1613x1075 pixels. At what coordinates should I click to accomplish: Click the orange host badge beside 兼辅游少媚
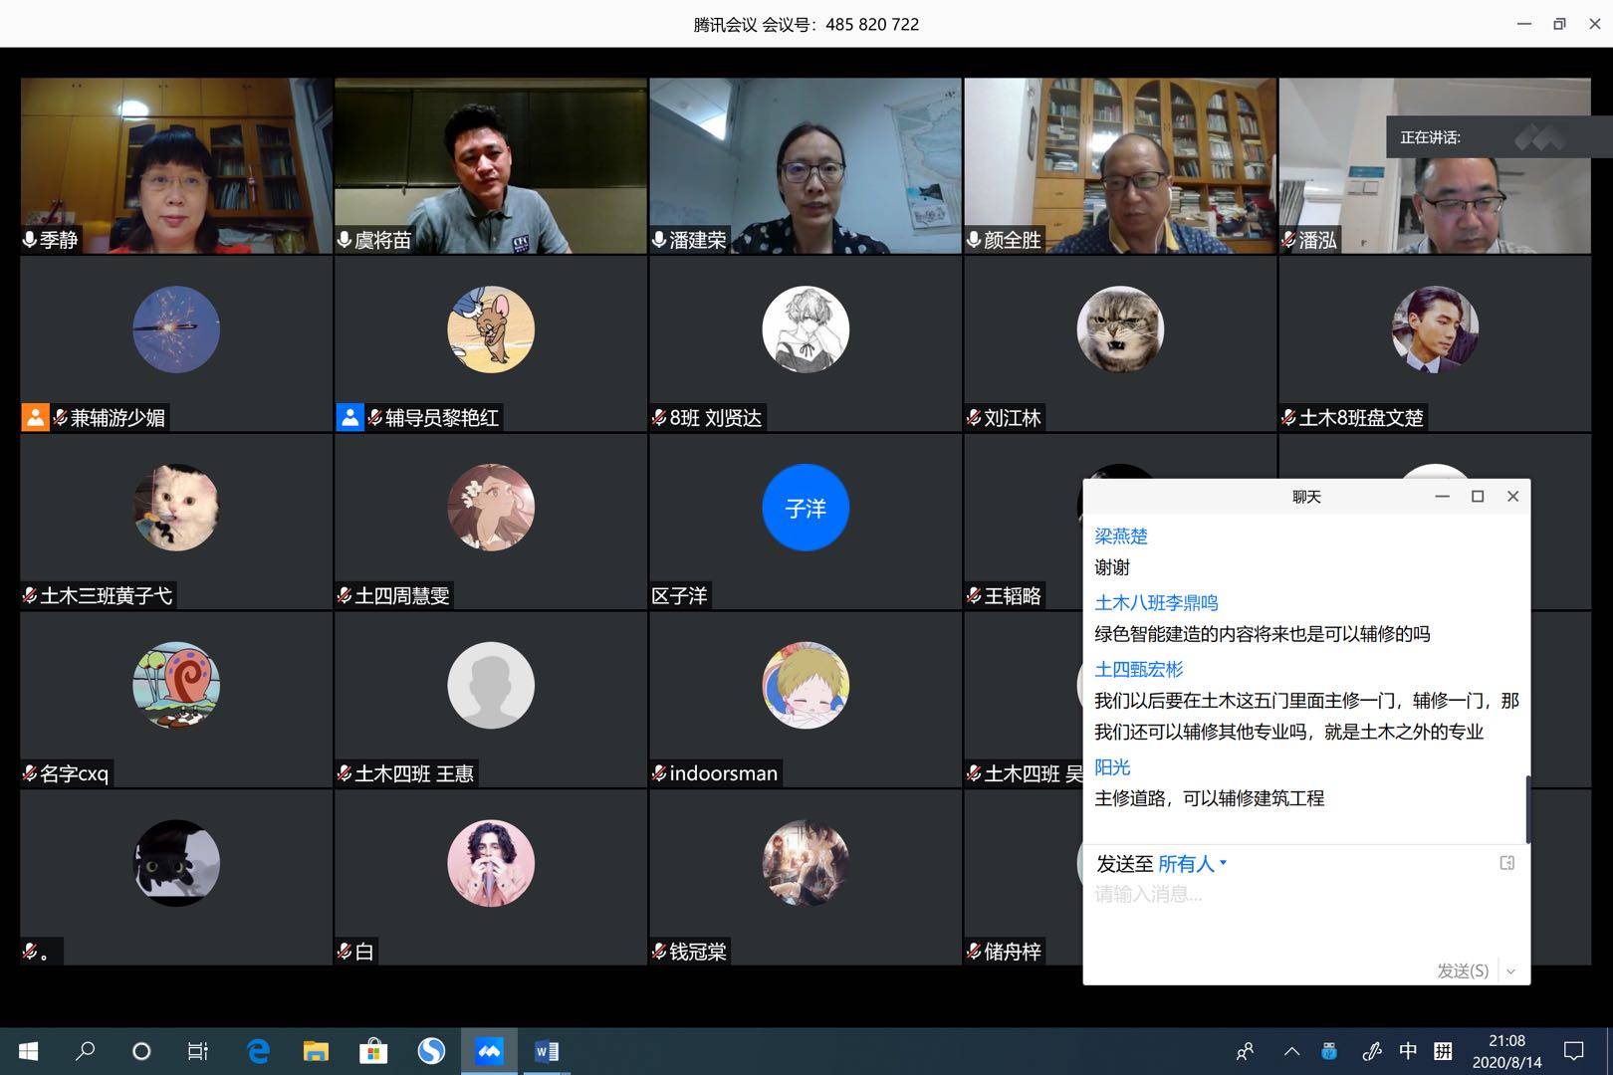click(x=35, y=418)
